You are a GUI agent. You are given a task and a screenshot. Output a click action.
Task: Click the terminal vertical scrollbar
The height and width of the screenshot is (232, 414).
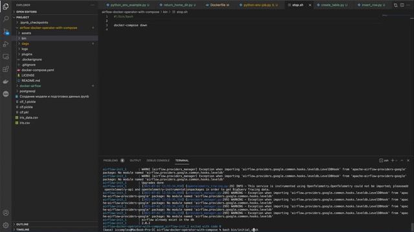tap(412, 227)
